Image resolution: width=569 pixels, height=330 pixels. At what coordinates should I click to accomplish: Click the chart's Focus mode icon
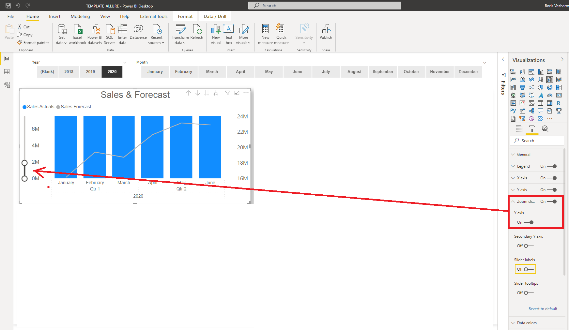point(237,93)
